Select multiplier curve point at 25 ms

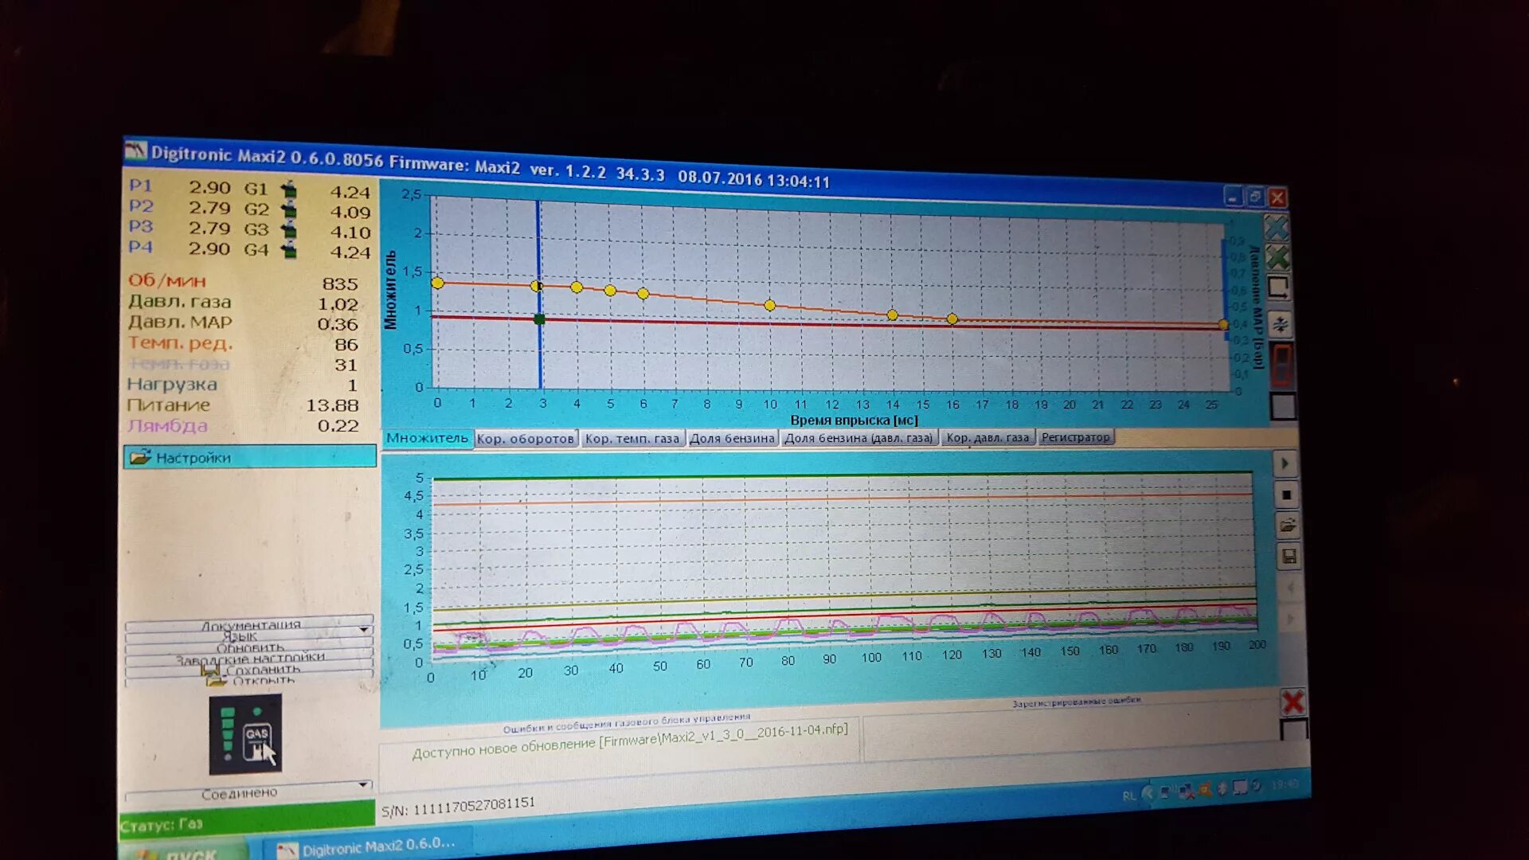click(1223, 325)
